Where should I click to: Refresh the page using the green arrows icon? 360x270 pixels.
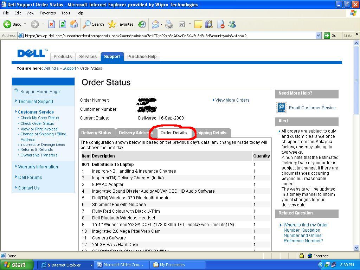click(x=63, y=24)
